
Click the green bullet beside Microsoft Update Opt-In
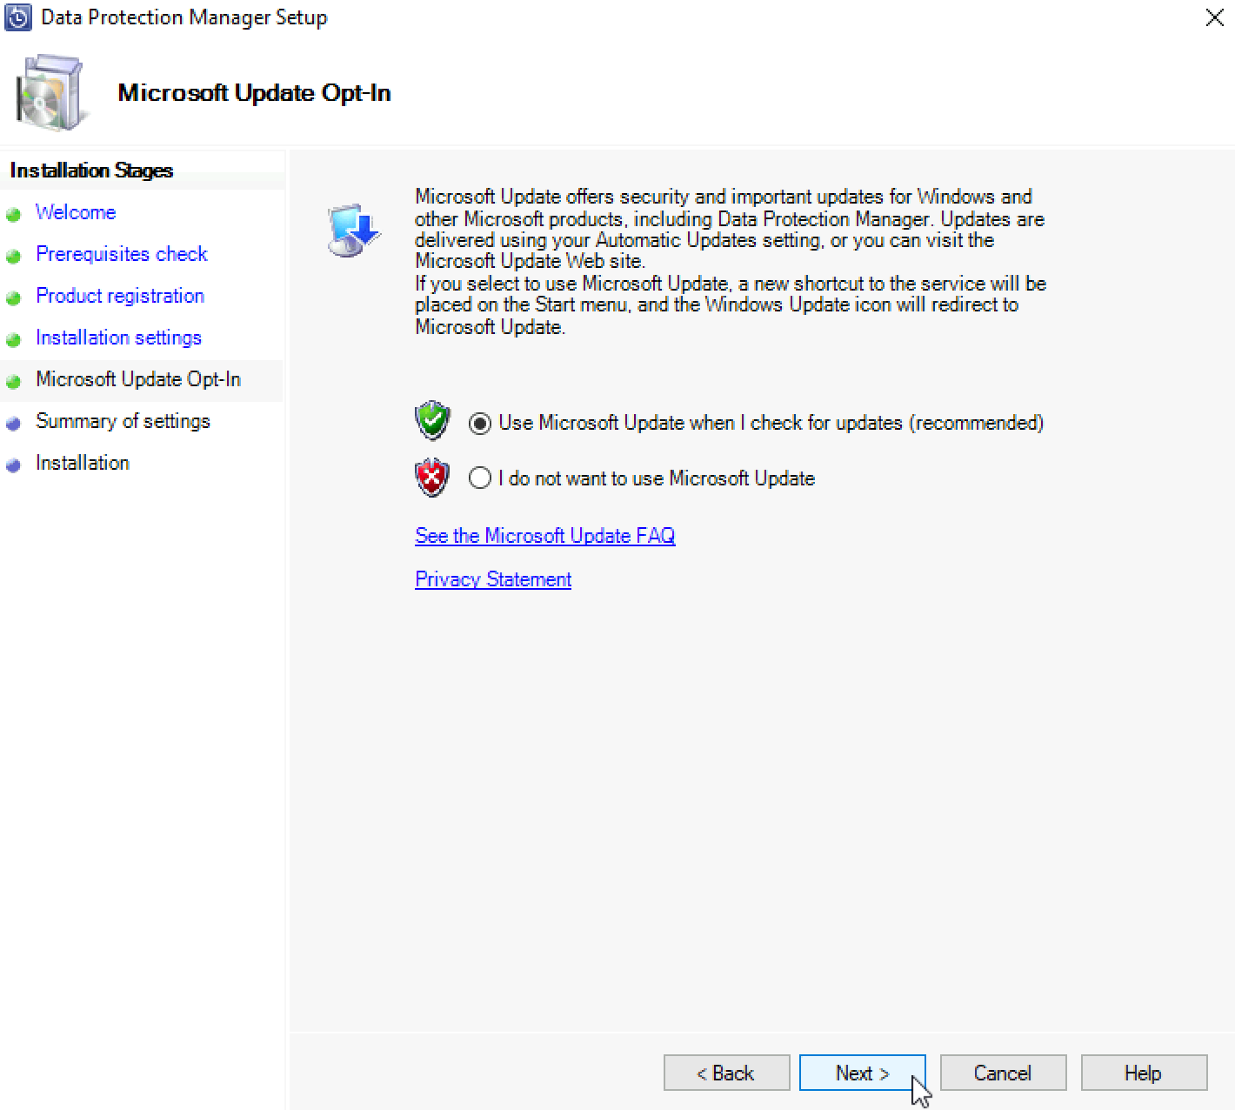tap(13, 382)
